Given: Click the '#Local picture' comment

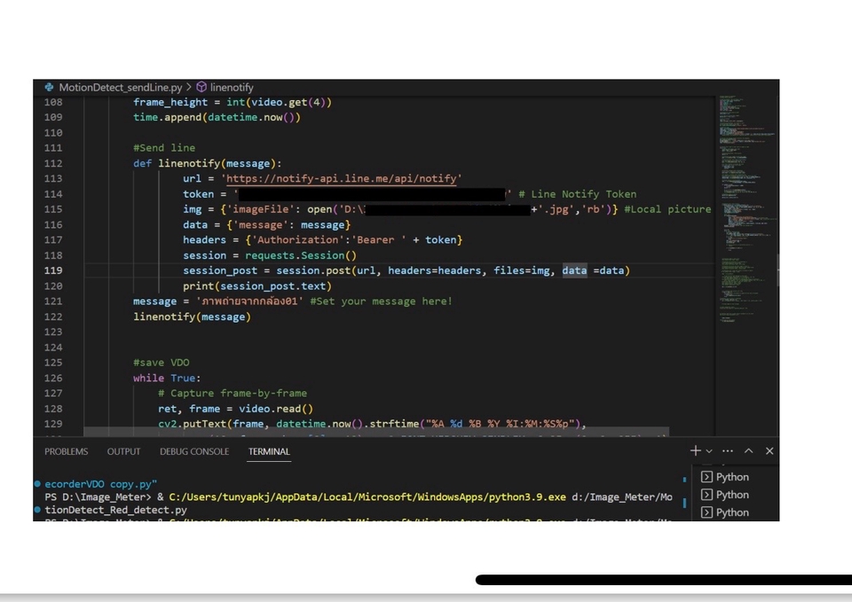Looking at the screenshot, I should point(667,209).
